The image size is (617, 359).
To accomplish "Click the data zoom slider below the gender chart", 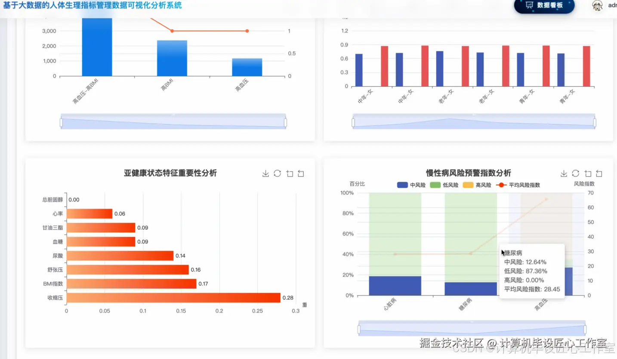I will [473, 122].
